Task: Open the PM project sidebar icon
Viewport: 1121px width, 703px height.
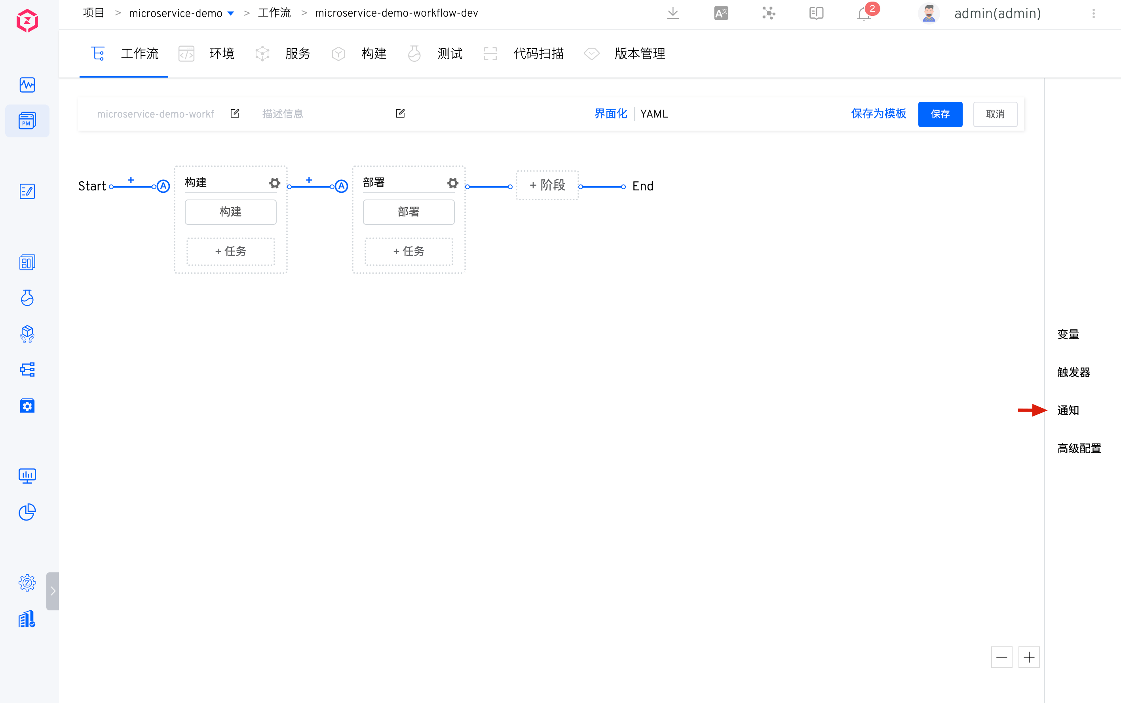Action: [27, 121]
